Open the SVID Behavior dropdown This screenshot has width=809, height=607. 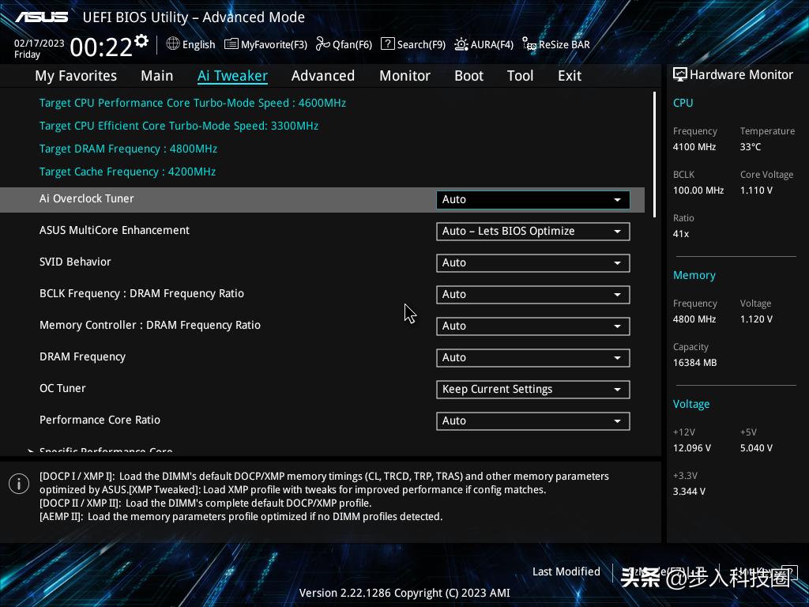533,262
